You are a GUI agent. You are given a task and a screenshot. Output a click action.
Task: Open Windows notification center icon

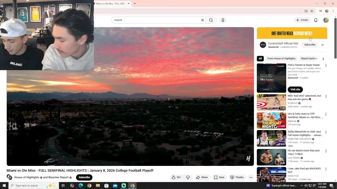click(x=332, y=186)
